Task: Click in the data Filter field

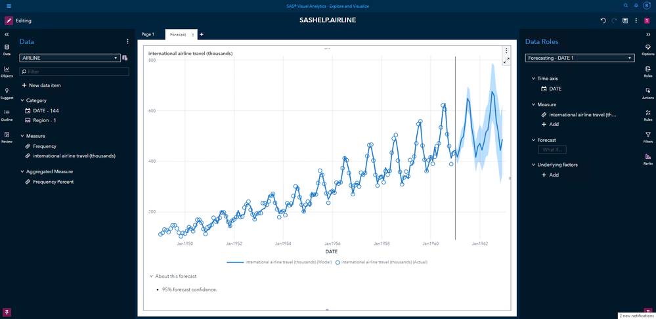Action: click(74, 72)
